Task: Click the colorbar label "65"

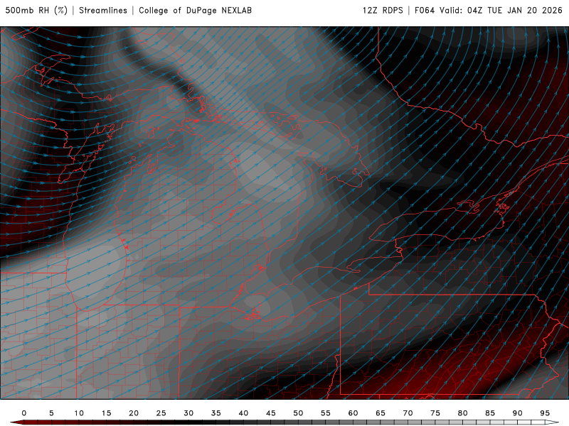Action: pyautogui.click(x=381, y=413)
